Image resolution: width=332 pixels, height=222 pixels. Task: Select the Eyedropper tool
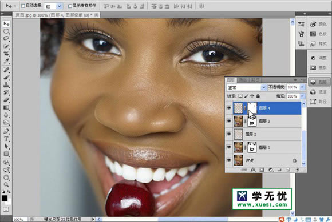click(x=6, y=61)
